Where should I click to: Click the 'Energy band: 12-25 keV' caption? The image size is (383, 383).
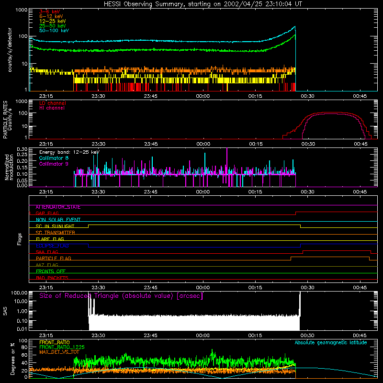point(69,152)
